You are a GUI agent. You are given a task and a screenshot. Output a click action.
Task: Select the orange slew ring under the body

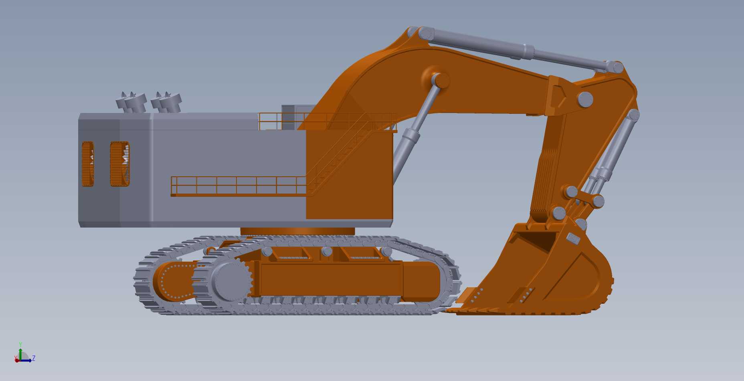point(297,231)
